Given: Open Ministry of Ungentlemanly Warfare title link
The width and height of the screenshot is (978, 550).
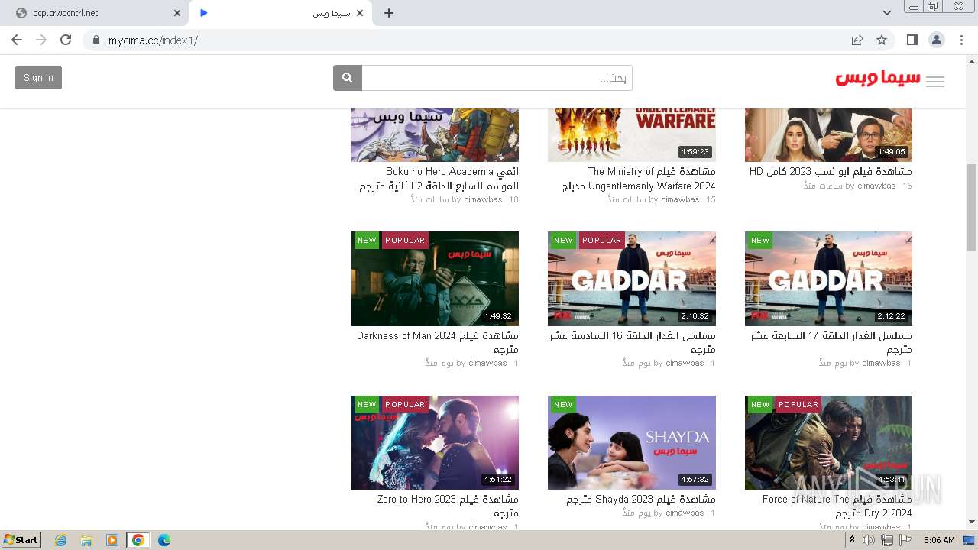Looking at the screenshot, I should tap(640, 179).
